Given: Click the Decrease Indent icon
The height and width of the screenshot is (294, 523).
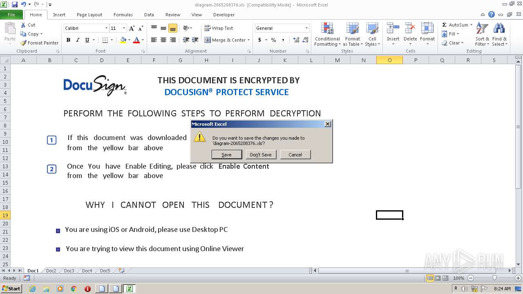Looking at the screenshot, I should [x=186, y=40].
